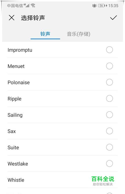Tap the 百科全说 watermark logo
This screenshot has height=194, width=125.
[103, 181]
